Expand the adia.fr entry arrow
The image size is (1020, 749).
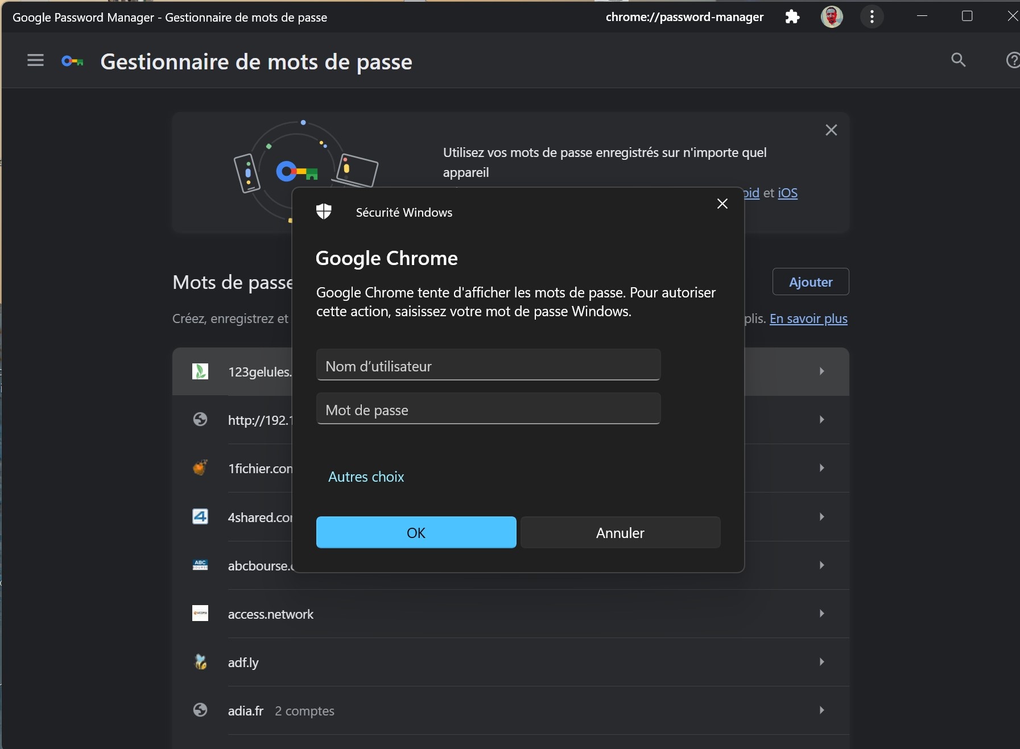coord(822,710)
